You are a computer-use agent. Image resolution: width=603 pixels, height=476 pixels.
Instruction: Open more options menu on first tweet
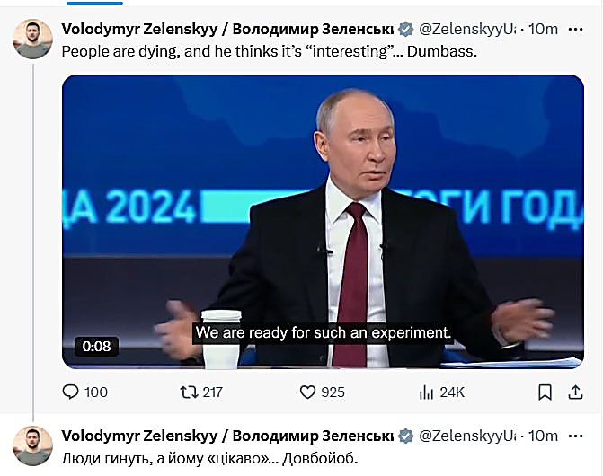pos(575,29)
